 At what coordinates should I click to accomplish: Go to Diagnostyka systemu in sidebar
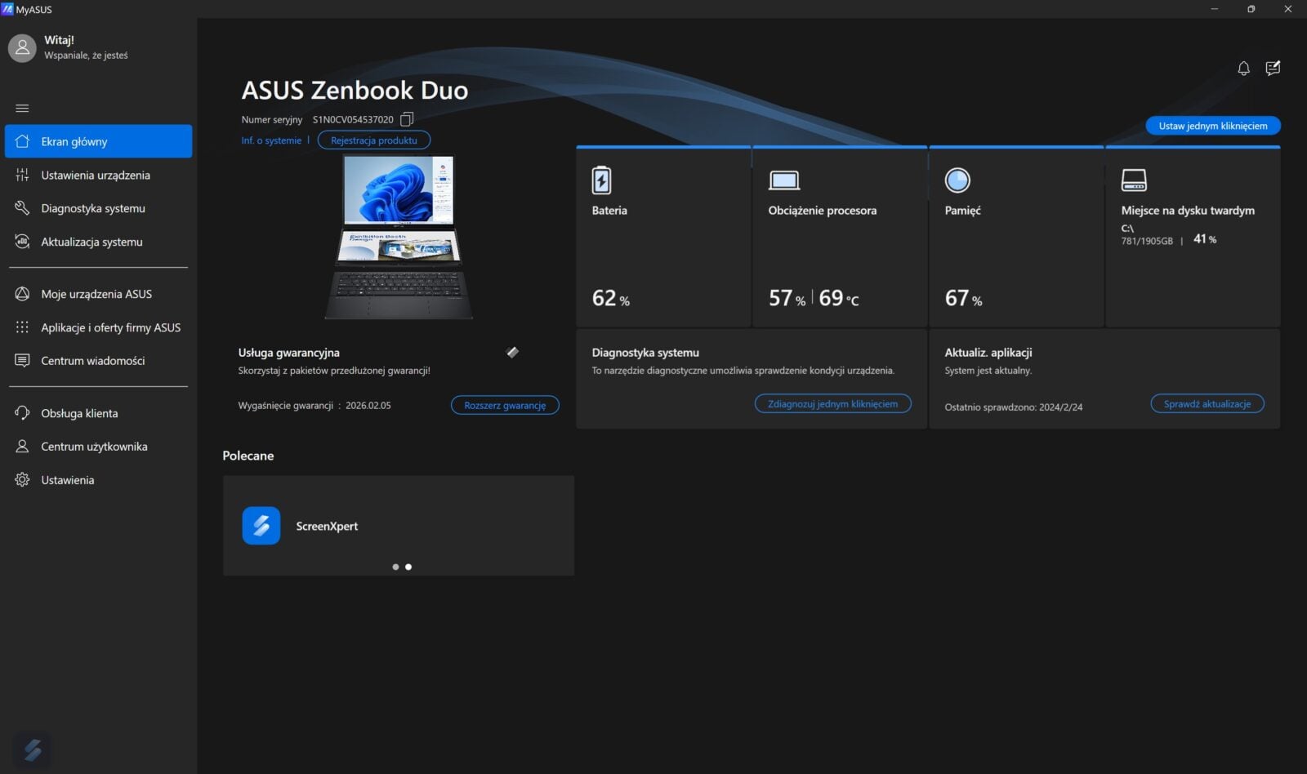98,208
